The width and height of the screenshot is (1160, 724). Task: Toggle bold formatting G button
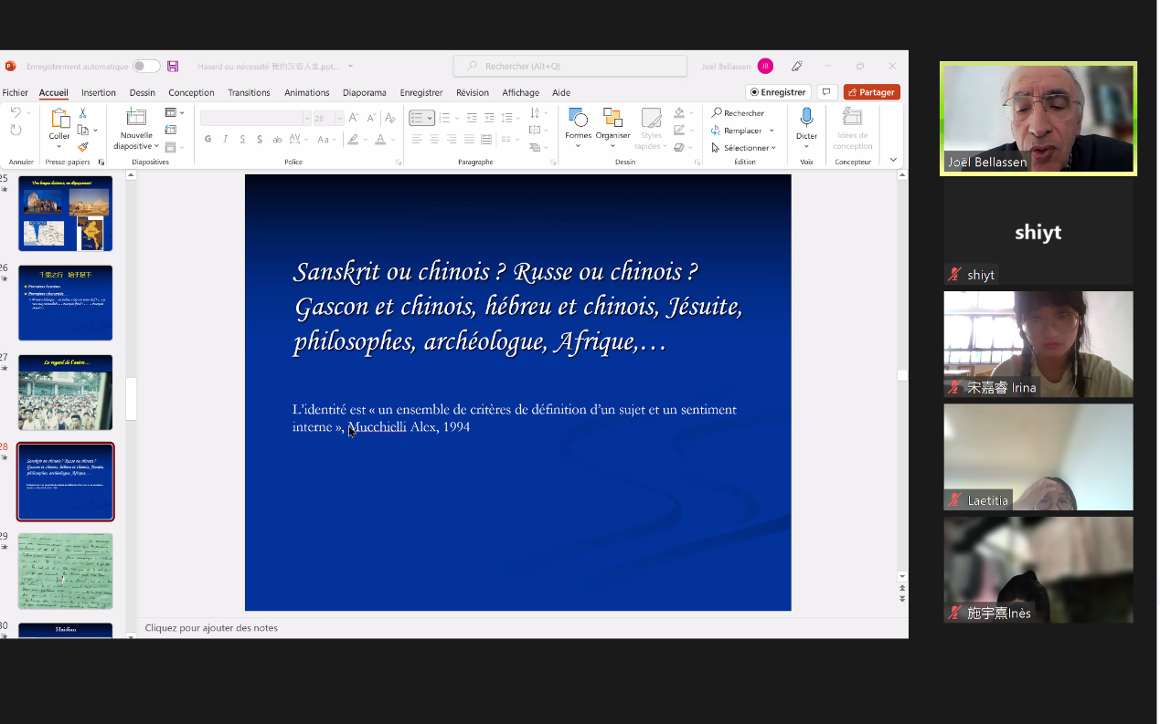coord(208,140)
